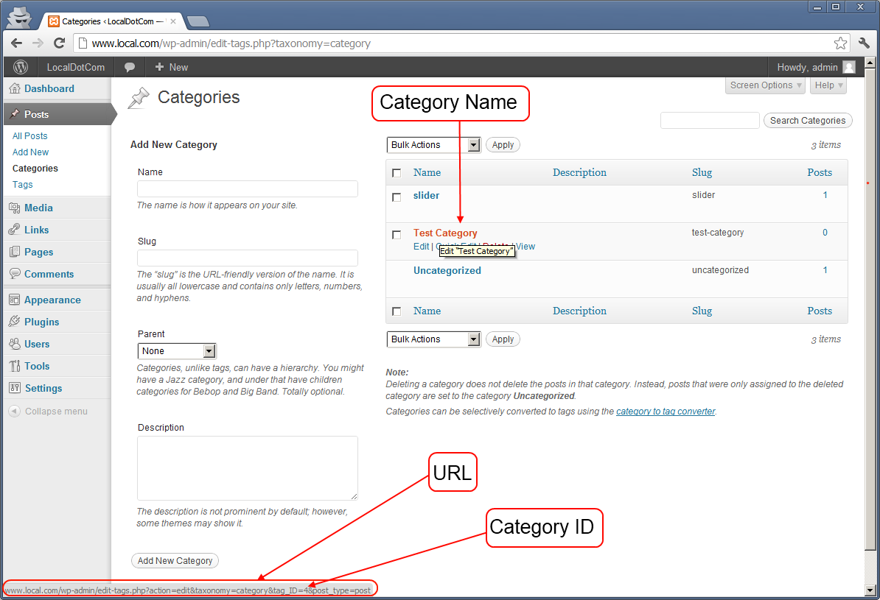
Task: Open the top Bulk Actions dropdown
Action: [x=433, y=145]
